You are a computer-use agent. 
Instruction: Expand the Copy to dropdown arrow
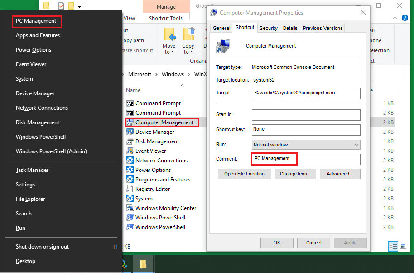192,52
